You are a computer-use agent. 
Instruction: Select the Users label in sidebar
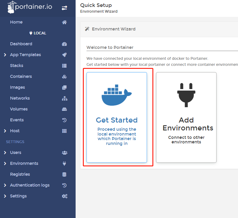(x=16, y=152)
